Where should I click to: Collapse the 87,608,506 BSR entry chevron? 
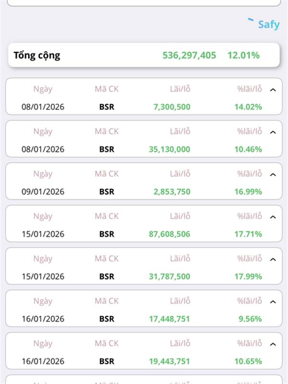coord(273,217)
